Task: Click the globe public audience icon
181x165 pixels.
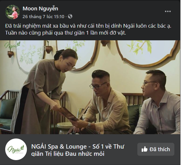Action: pyautogui.click(x=70, y=16)
